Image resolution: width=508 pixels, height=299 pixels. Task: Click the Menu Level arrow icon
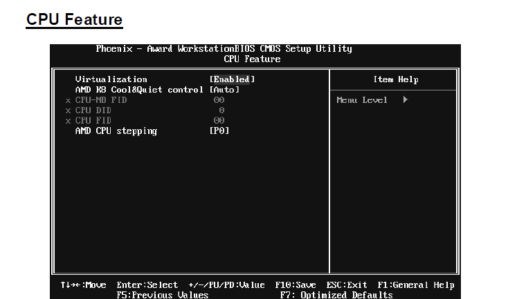(405, 100)
